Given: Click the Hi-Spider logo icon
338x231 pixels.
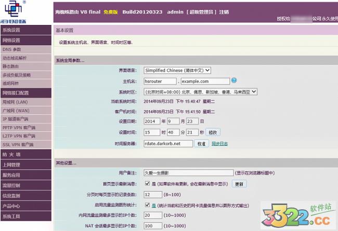Looking at the screenshot, I should (x=14, y=12).
